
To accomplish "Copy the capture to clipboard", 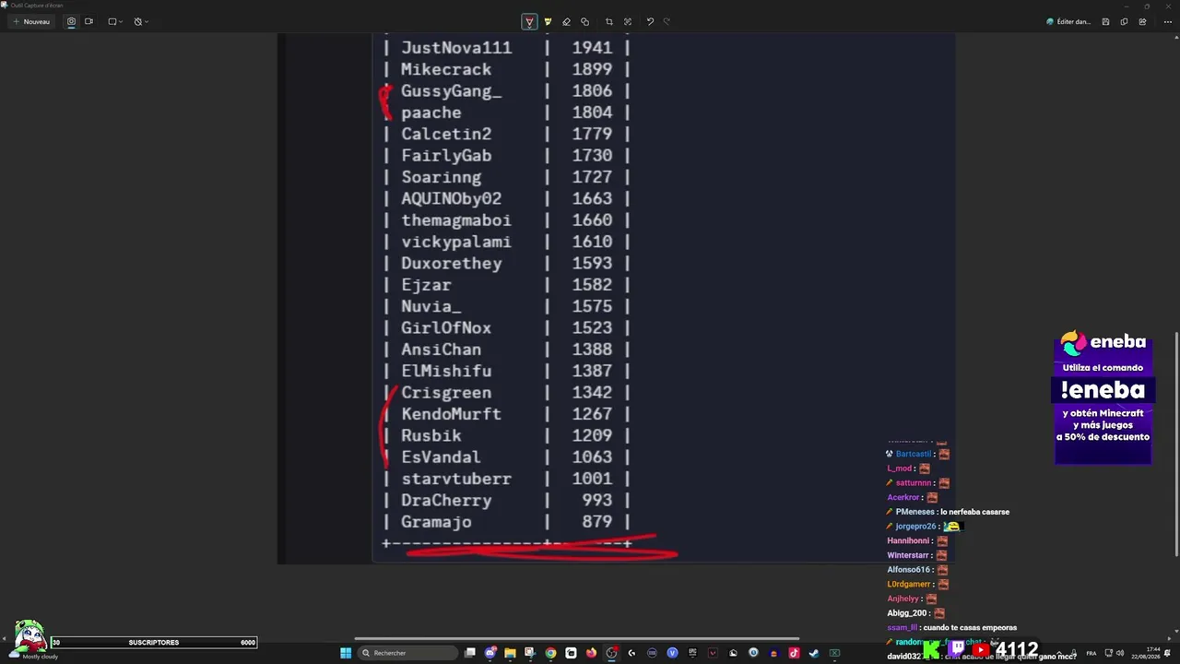I will [1124, 21].
